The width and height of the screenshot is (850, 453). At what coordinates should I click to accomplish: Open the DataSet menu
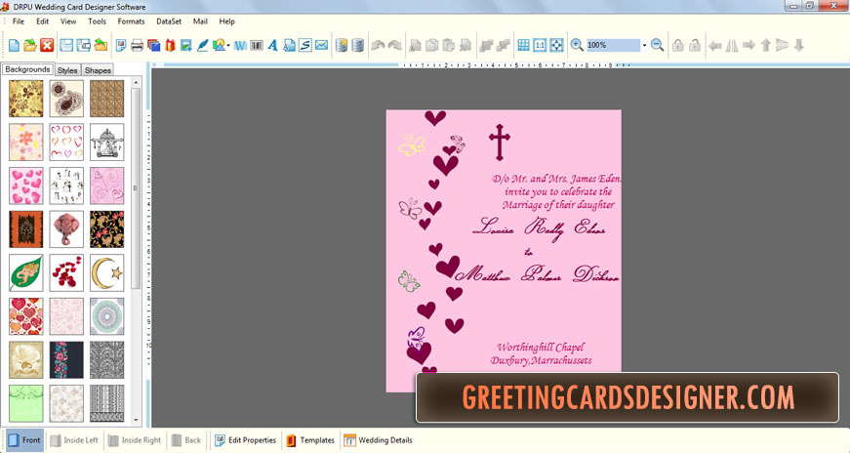170,21
